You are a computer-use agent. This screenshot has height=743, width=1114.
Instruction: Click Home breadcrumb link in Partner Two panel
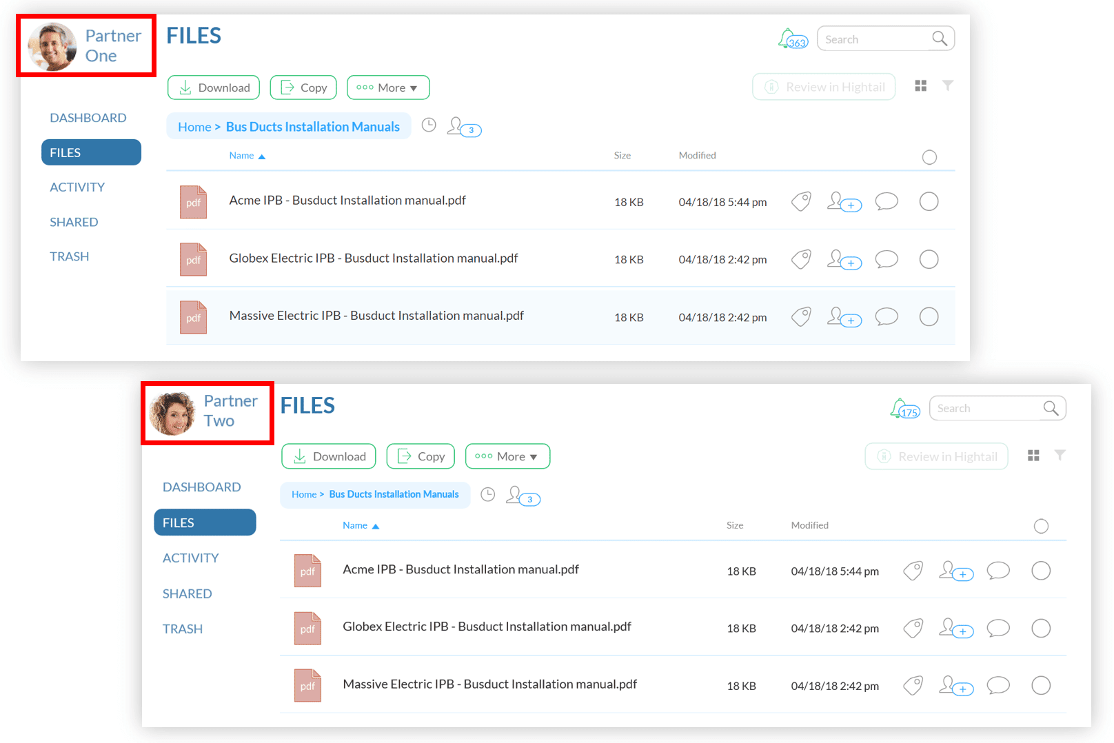tap(304, 494)
